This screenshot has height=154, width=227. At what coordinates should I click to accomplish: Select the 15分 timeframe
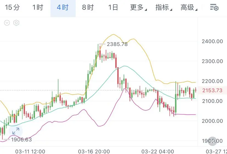(12, 7)
